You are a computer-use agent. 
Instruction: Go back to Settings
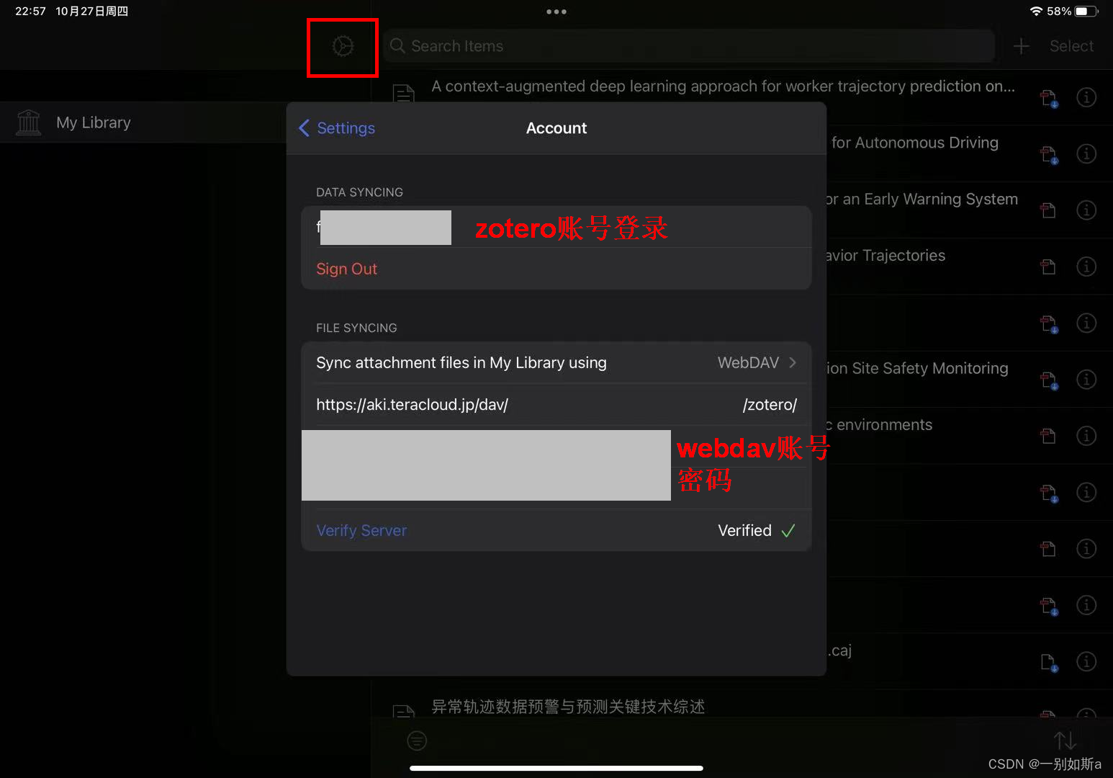click(337, 128)
